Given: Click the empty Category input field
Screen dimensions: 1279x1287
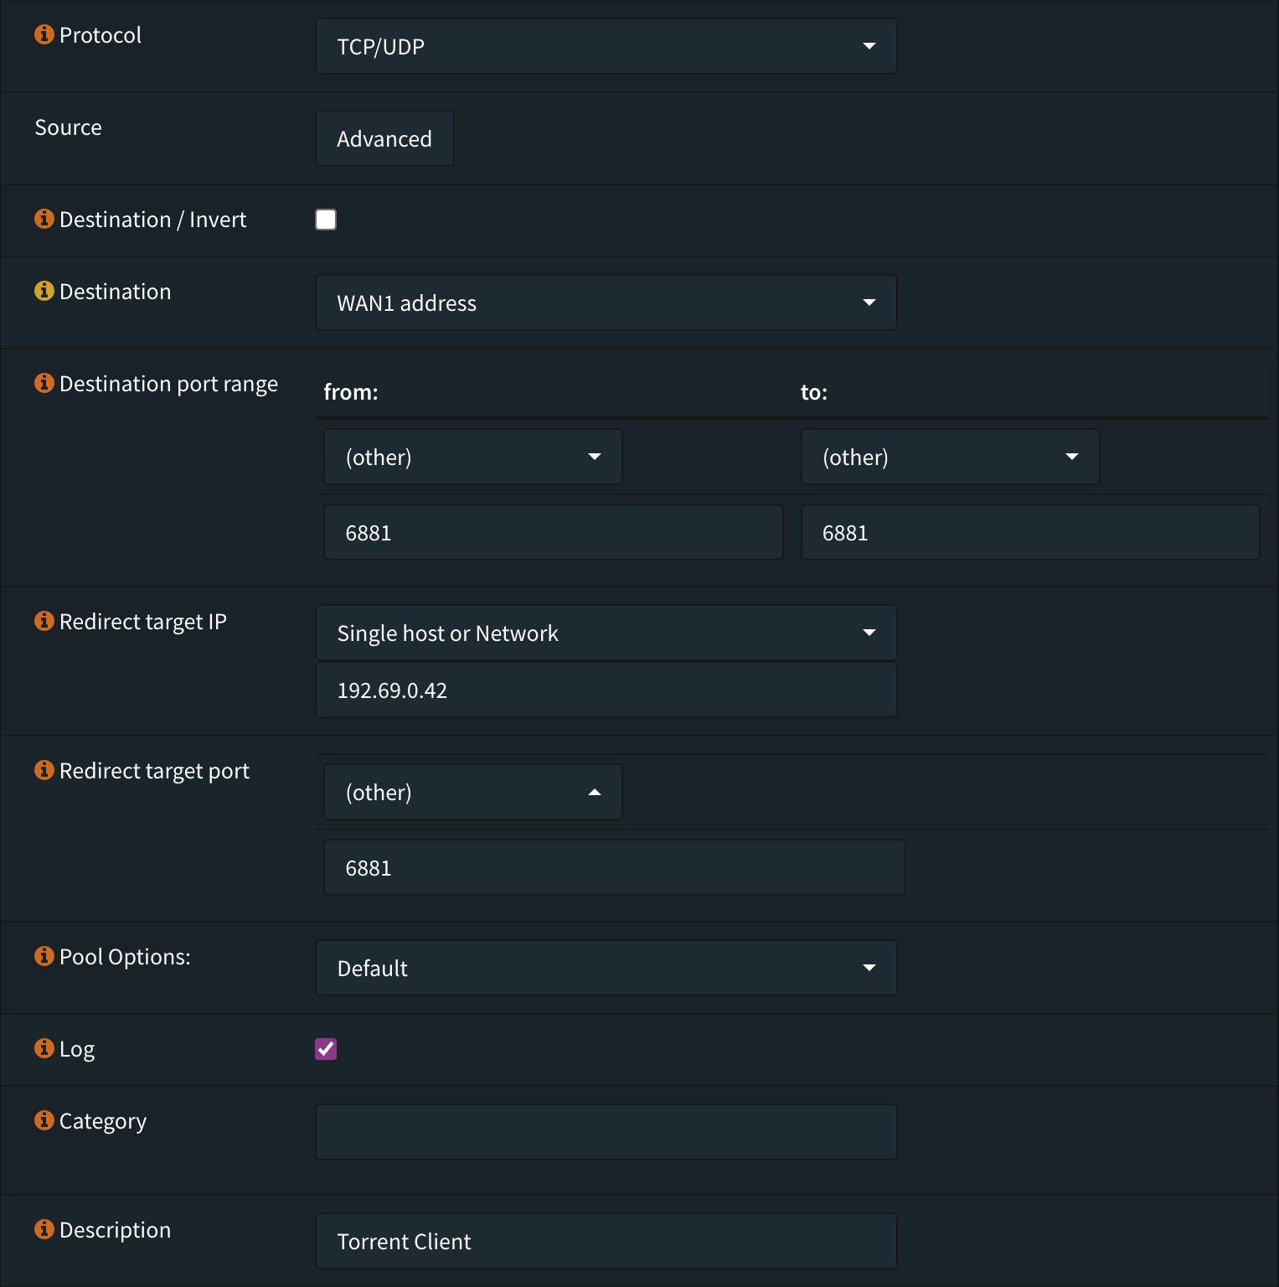Looking at the screenshot, I should 606,1131.
